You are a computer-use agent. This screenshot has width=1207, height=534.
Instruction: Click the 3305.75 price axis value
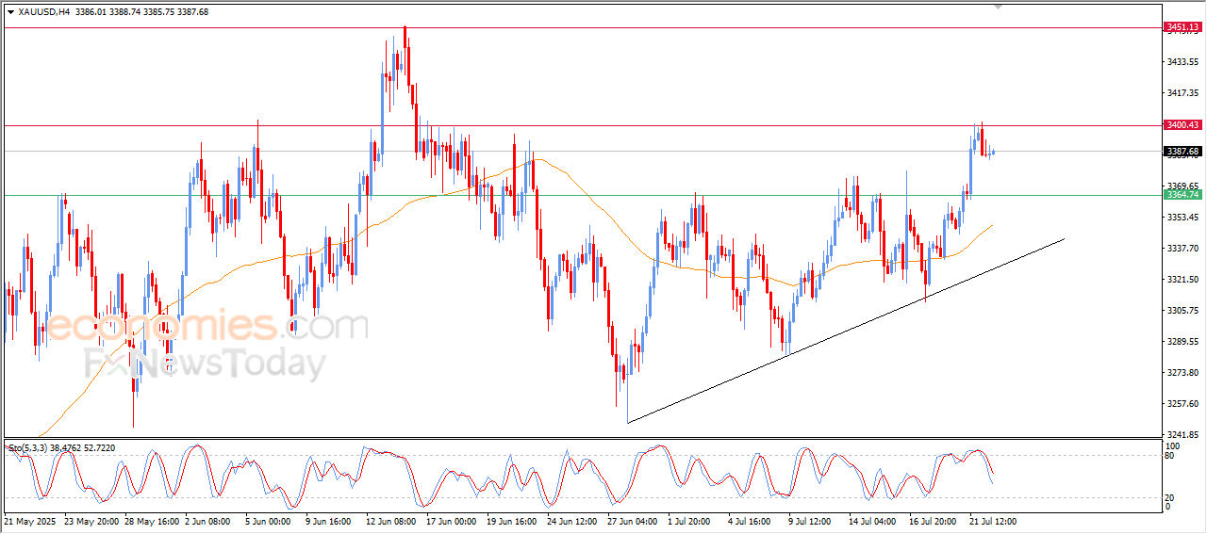point(1182,310)
